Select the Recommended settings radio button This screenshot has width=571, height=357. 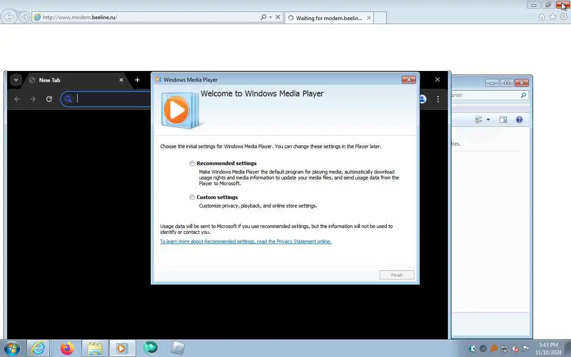click(192, 163)
